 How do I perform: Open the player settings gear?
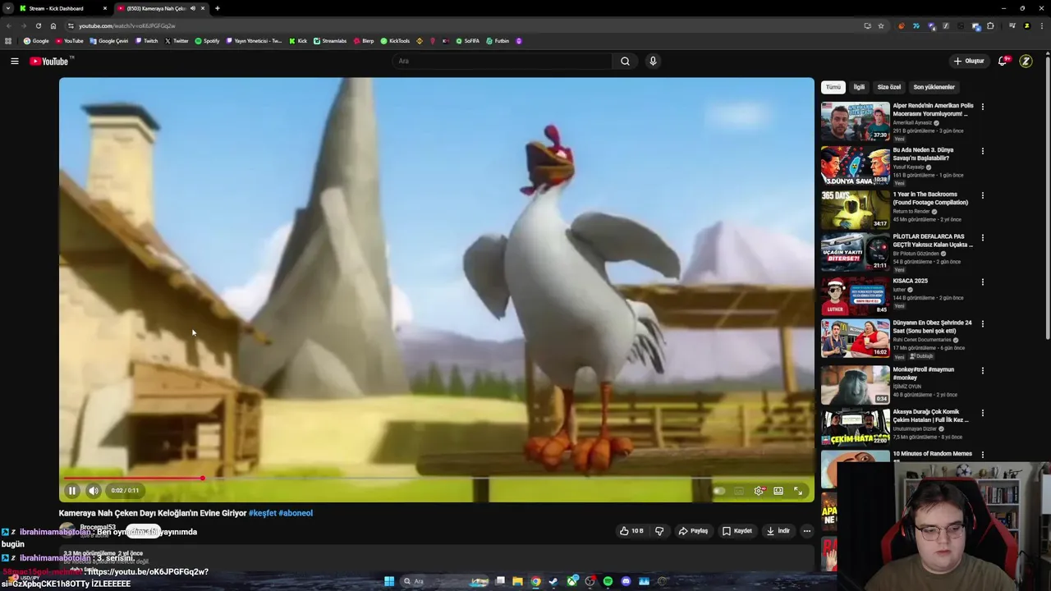point(759,491)
